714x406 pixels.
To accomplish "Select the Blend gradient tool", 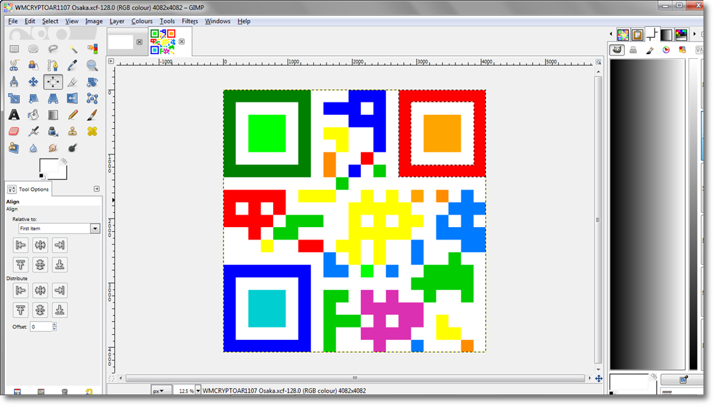I will 53,115.
